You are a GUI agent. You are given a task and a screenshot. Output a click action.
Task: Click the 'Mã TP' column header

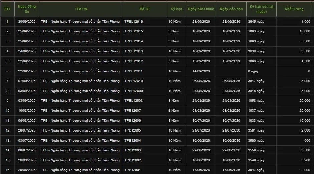point(144,9)
